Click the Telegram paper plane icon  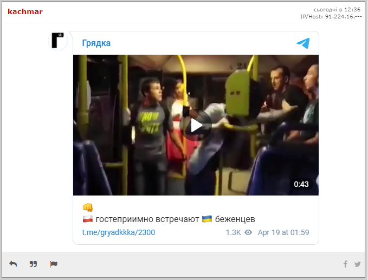[303, 43]
